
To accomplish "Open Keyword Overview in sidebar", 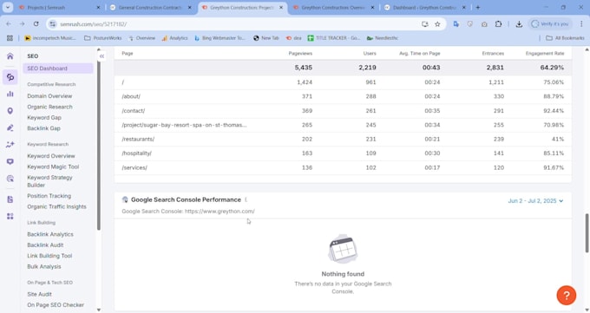I will (51, 156).
